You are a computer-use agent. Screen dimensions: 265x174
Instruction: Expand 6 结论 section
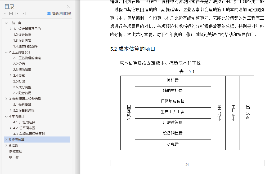(6, 145)
